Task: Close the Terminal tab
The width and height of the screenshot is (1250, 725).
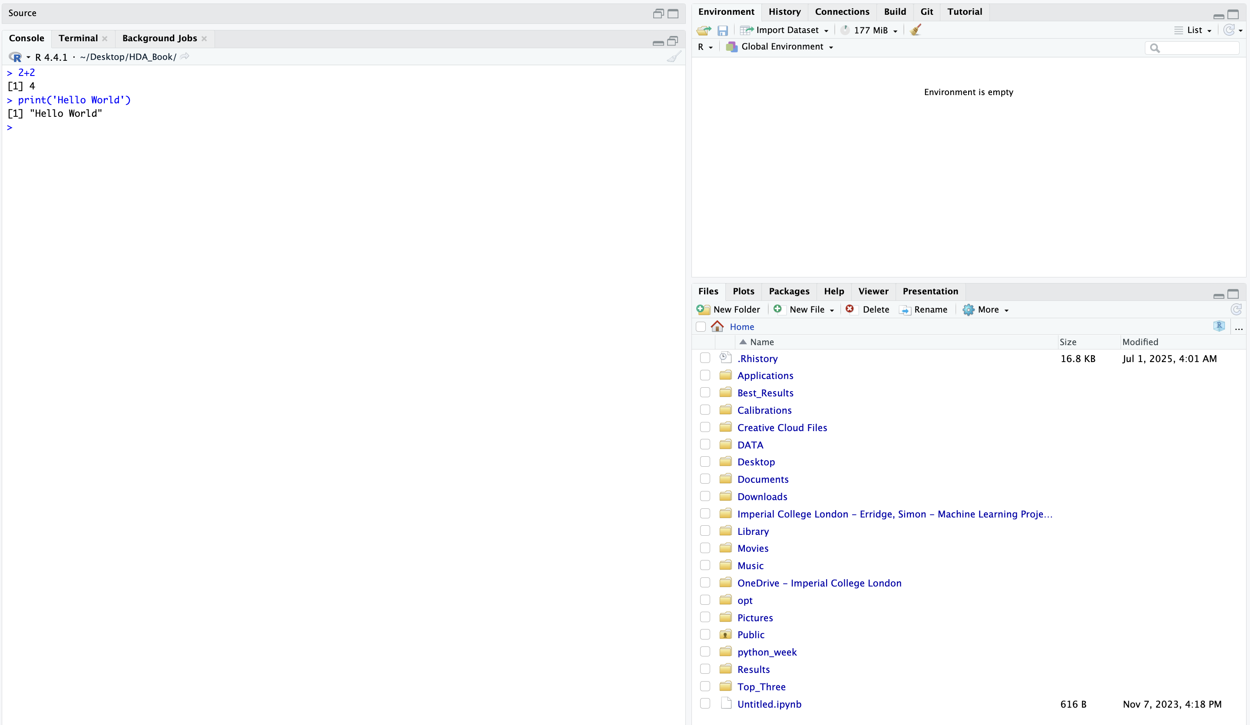Action: pos(105,39)
